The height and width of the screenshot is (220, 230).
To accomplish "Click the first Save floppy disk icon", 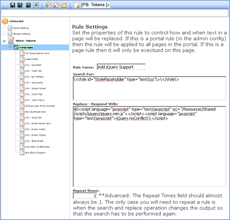I will [x=12, y=5].
